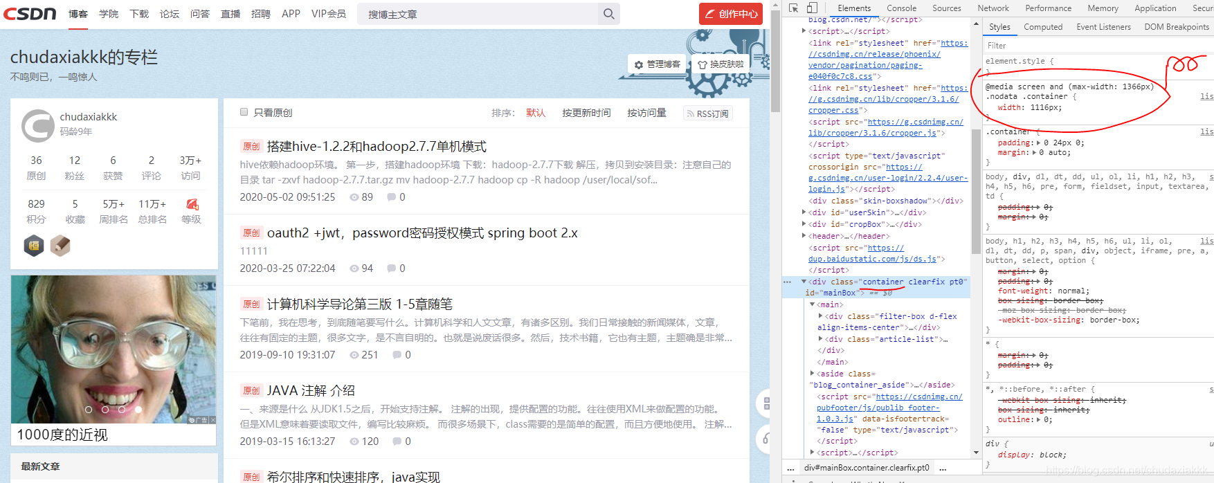This screenshot has width=1214, height=483.
Task: Select the div#mainBox.container.clearfix.pt0 breadcrumb
Action: (x=867, y=468)
